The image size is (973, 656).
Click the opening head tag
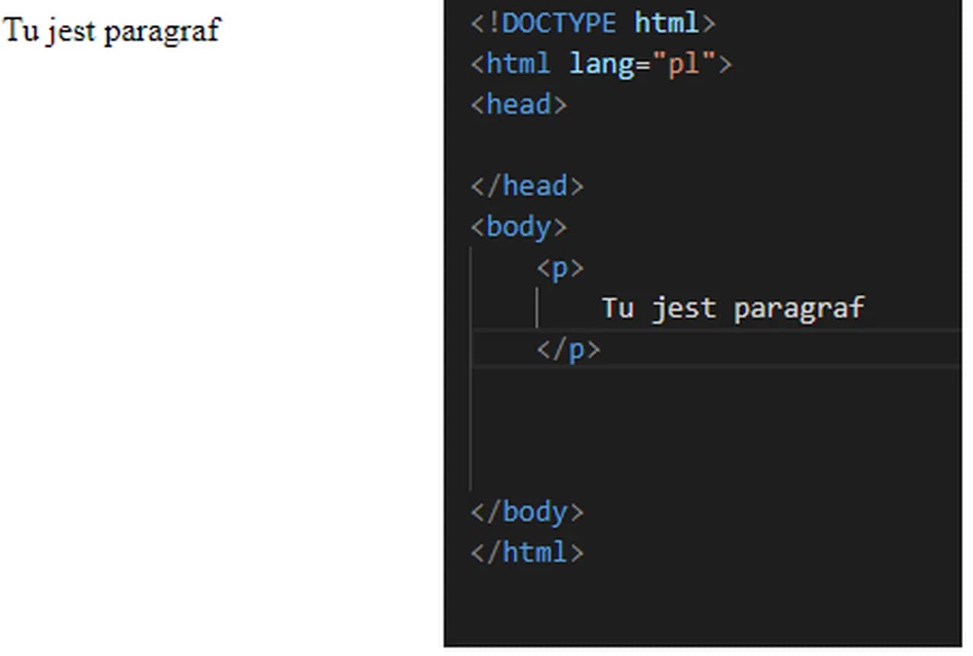pyautogui.click(x=518, y=104)
